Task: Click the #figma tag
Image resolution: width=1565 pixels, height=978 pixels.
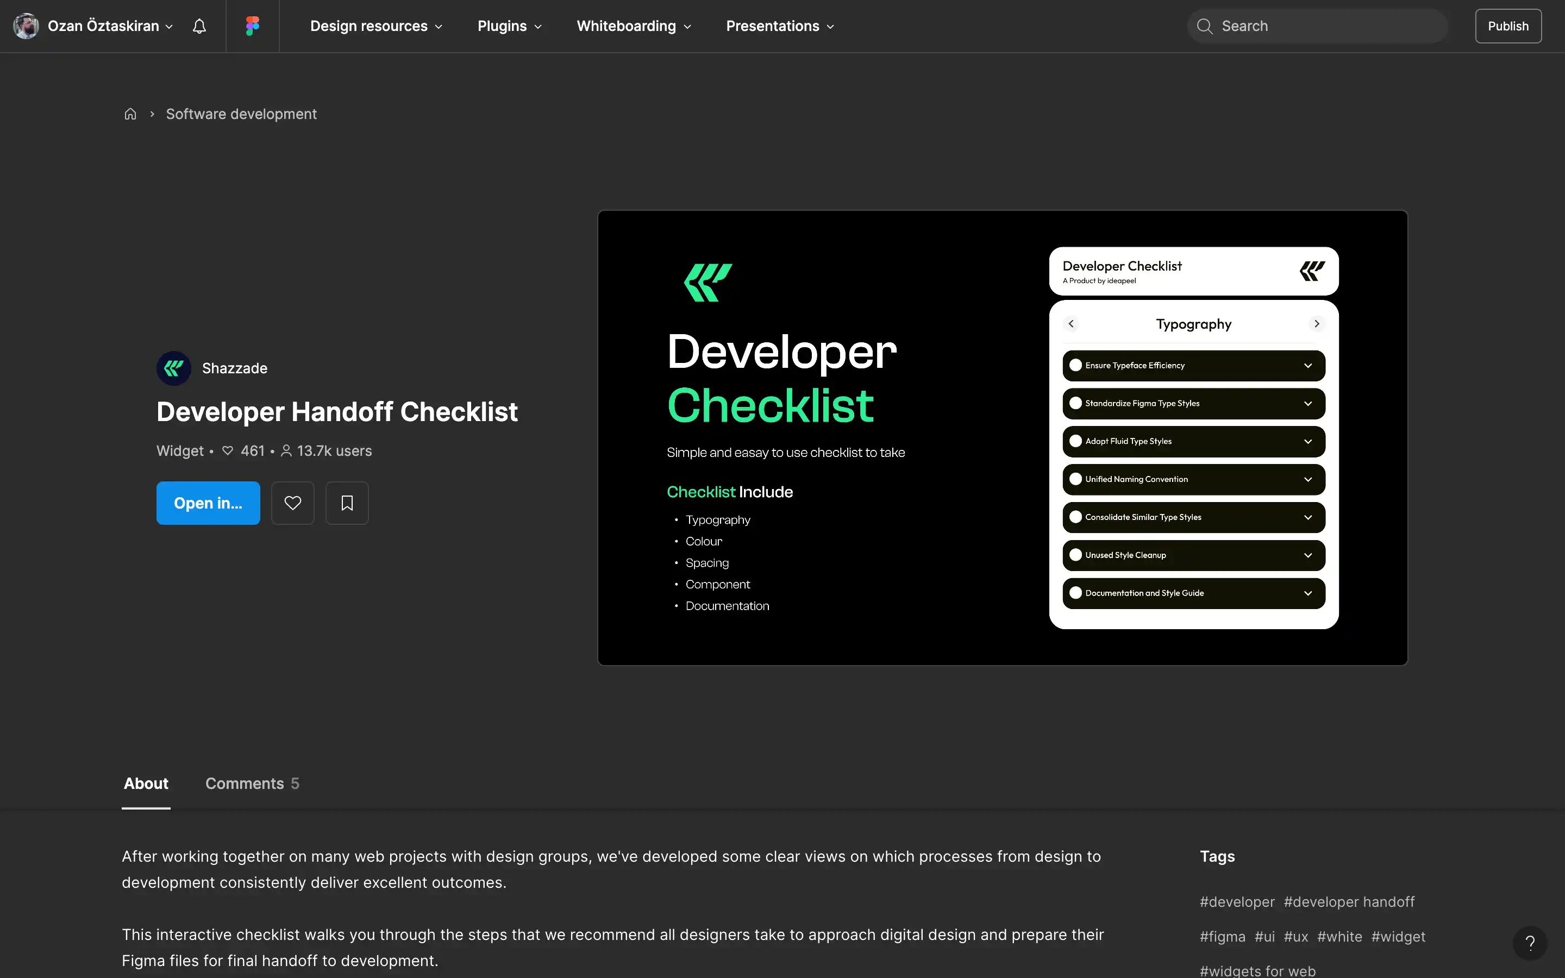Action: (1222, 937)
